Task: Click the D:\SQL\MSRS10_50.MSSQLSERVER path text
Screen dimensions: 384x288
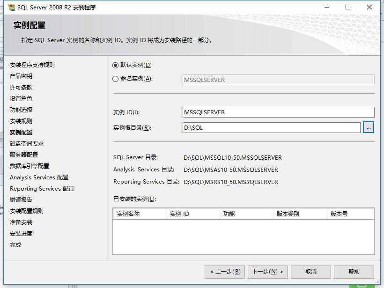Action: coord(231,182)
